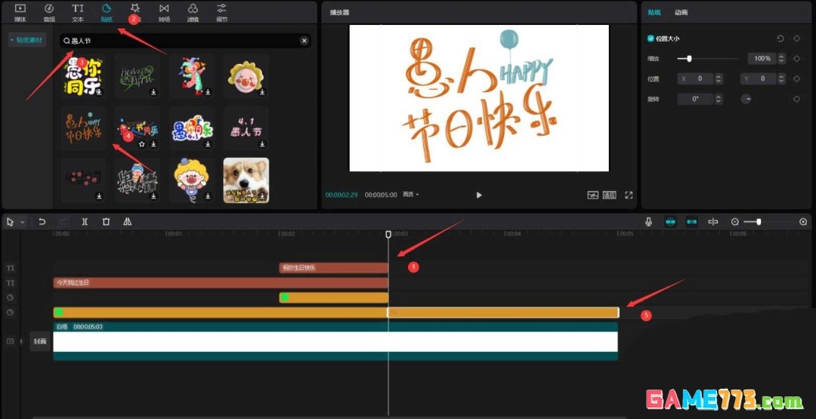Reset the 位置大小 settings
The image size is (816, 419).
click(780, 39)
